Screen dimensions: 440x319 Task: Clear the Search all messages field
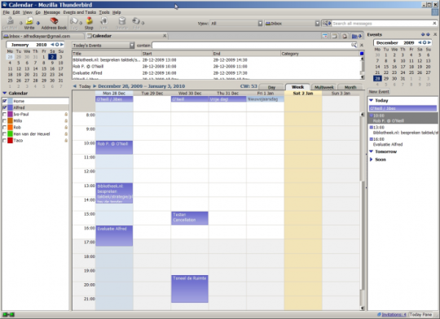[434, 24]
